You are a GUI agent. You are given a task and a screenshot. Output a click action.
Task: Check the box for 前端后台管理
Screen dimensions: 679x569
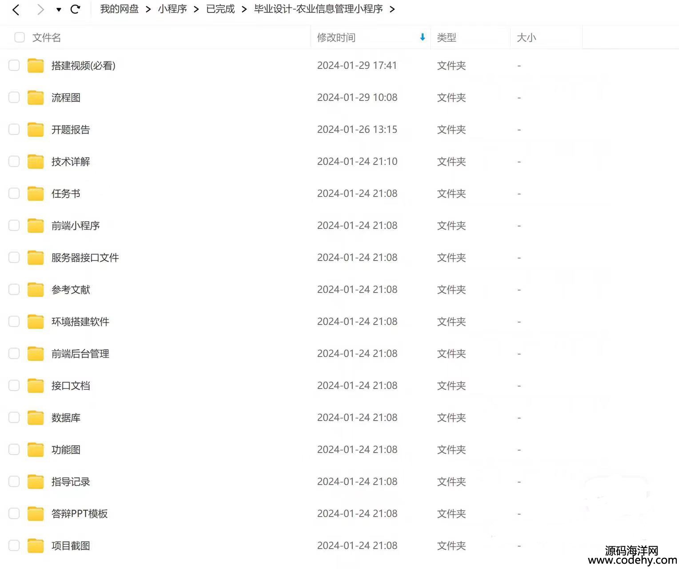[x=14, y=353]
